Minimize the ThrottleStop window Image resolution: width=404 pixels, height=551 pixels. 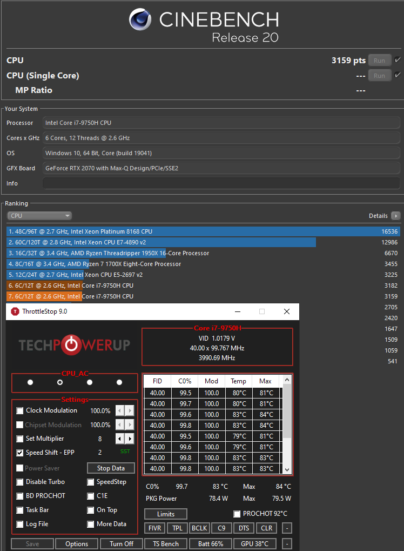[238, 311]
